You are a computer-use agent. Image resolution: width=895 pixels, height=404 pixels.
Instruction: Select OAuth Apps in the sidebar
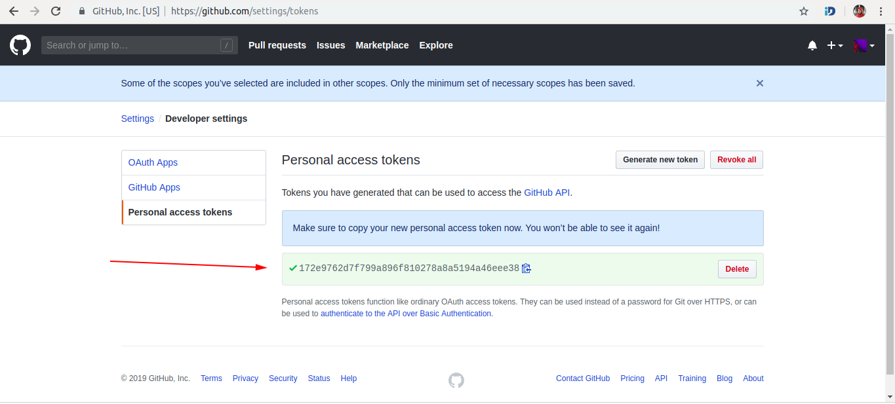[x=153, y=162]
